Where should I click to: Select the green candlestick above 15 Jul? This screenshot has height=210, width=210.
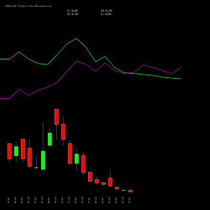(x=77, y=159)
